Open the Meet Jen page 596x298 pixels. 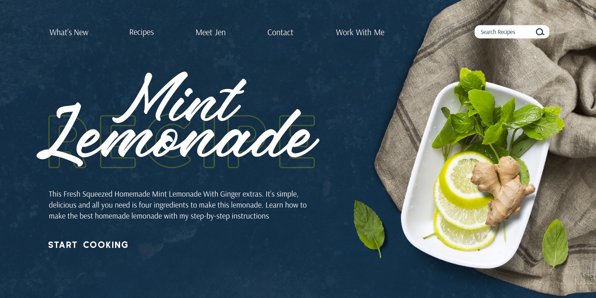click(211, 32)
